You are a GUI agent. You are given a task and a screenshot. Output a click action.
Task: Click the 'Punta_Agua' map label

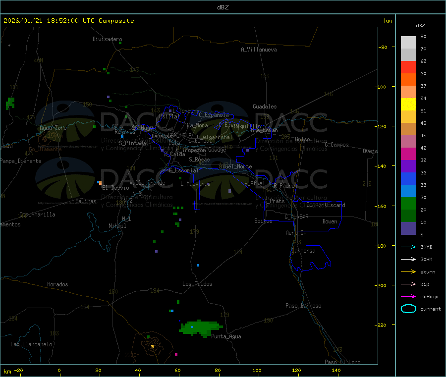pos(226,336)
